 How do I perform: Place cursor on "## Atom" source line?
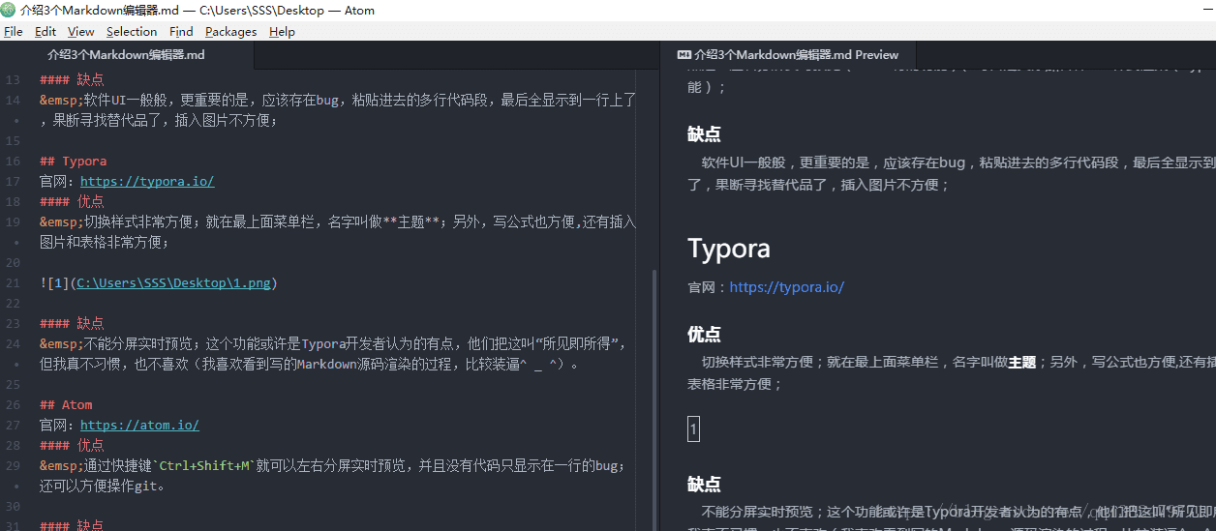[67, 404]
